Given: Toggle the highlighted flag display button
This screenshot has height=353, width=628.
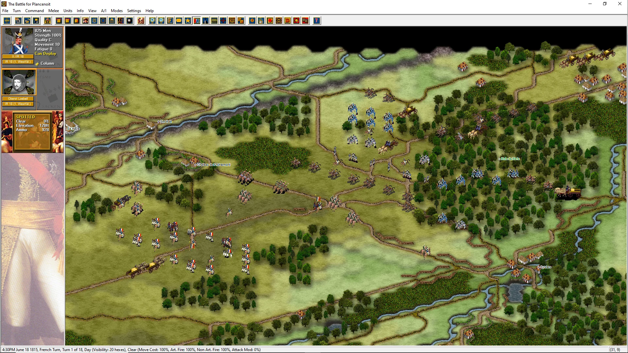Looking at the screenshot, I should (197, 21).
